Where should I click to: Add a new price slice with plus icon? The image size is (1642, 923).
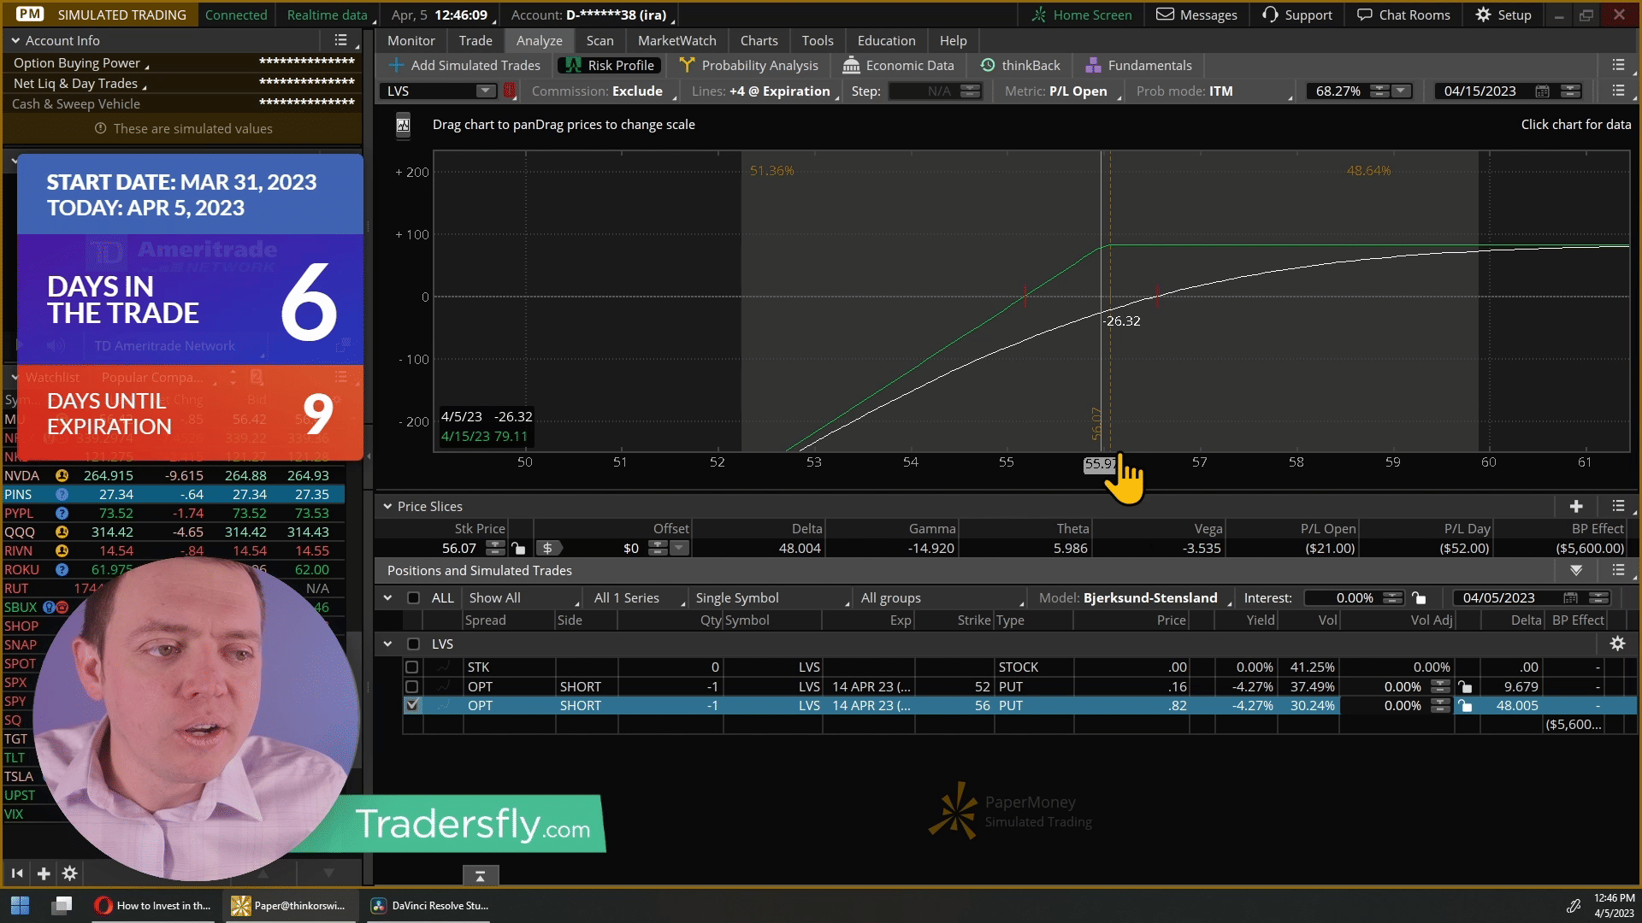tap(1576, 506)
